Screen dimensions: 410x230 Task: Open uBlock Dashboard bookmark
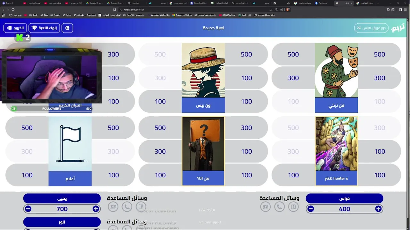pyautogui.click(x=85, y=15)
